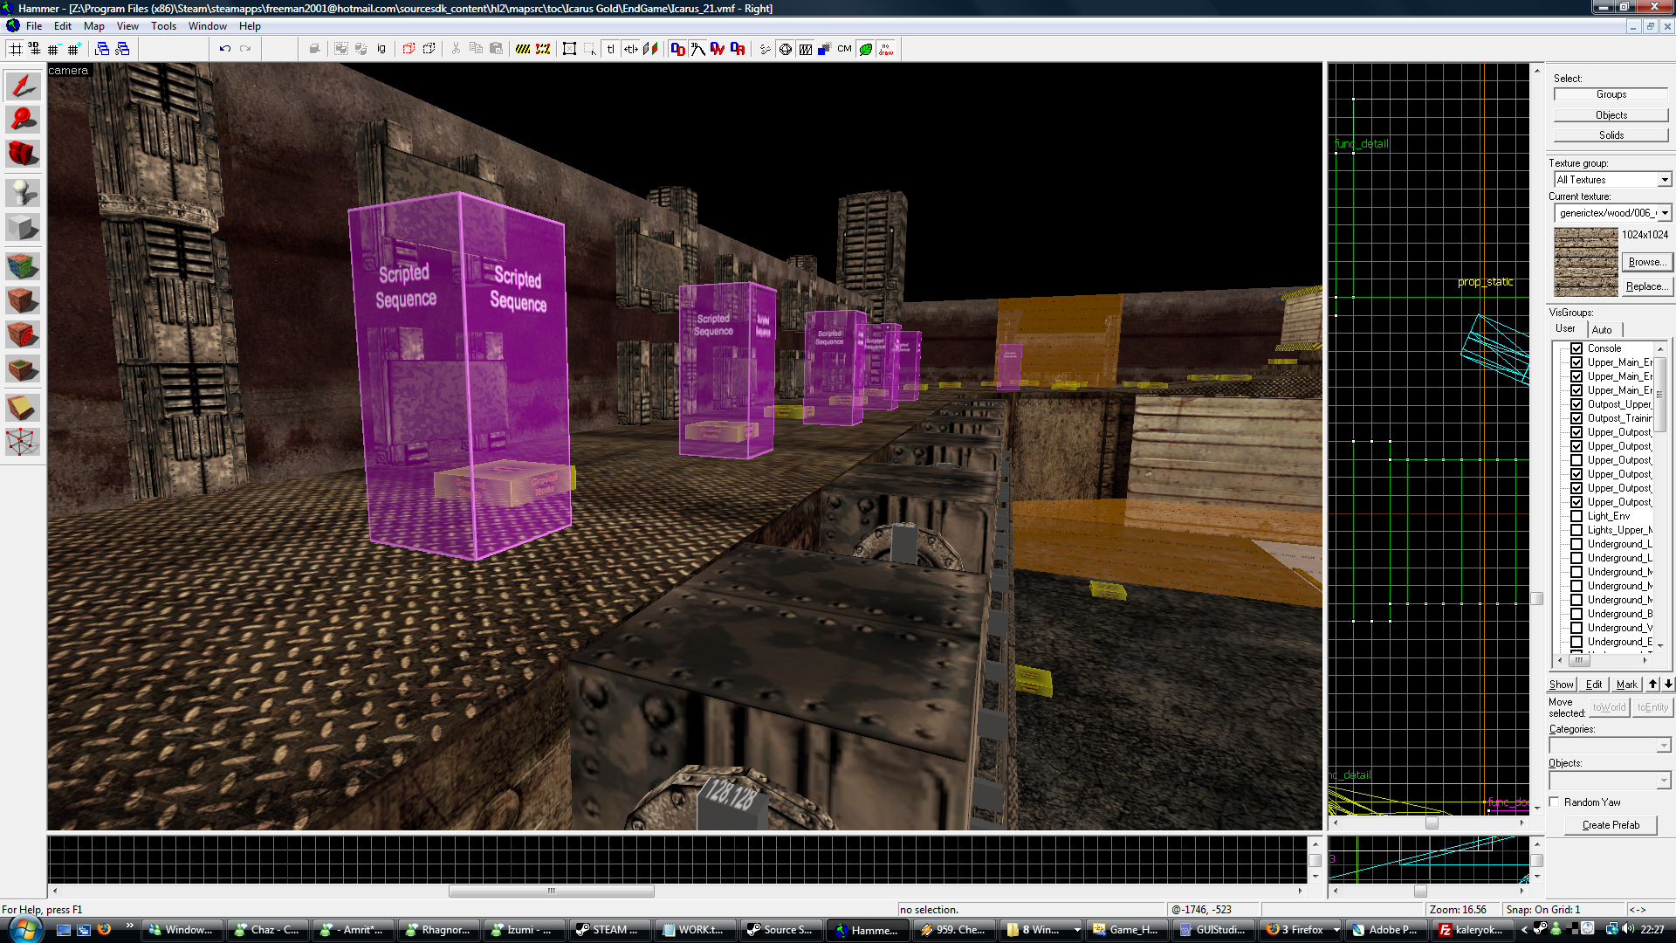The width and height of the screenshot is (1676, 943).
Task: Click the Create Prefab button
Action: coord(1611,825)
